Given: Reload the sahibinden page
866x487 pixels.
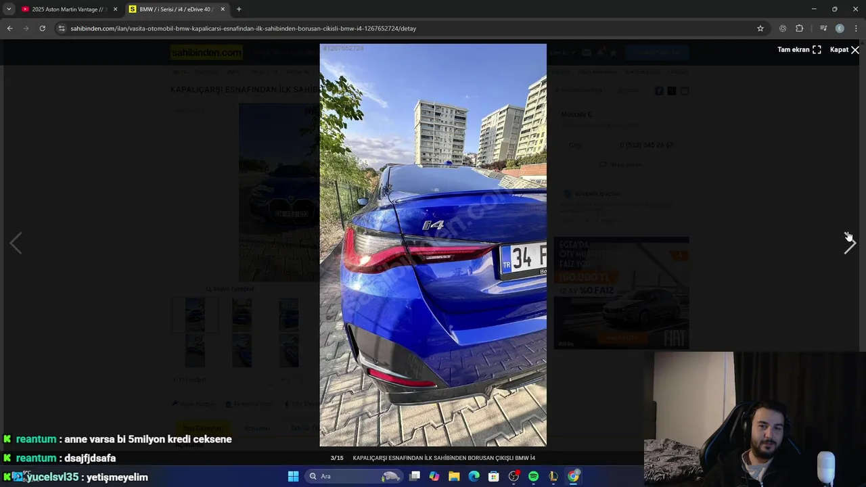Looking at the screenshot, I should [x=42, y=28].
